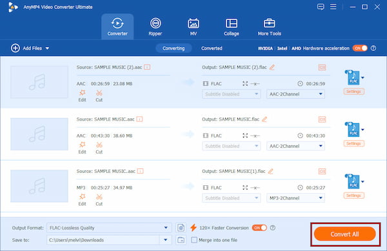The height and width of the screenshot is (251, 387).
Task: Show info for SAMPLE MUSIC.aac source (43:30)
Action: pos(140,119)
